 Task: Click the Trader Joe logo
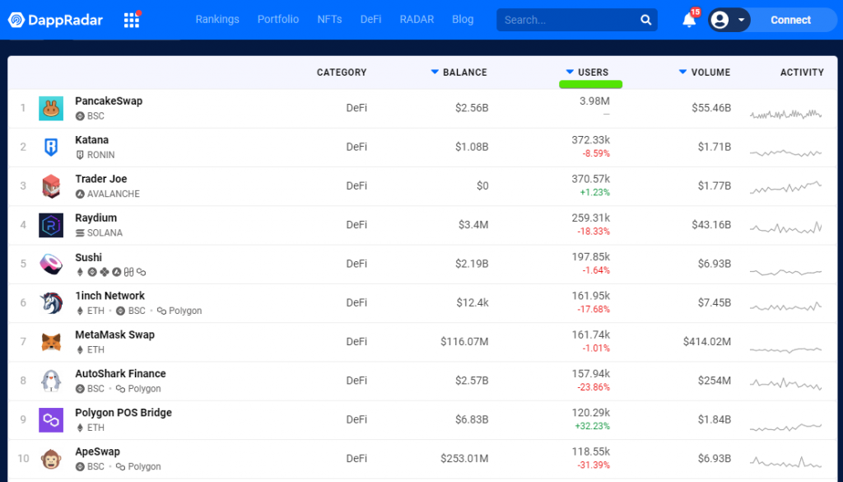pyautogui.click(x=51, y=186)
